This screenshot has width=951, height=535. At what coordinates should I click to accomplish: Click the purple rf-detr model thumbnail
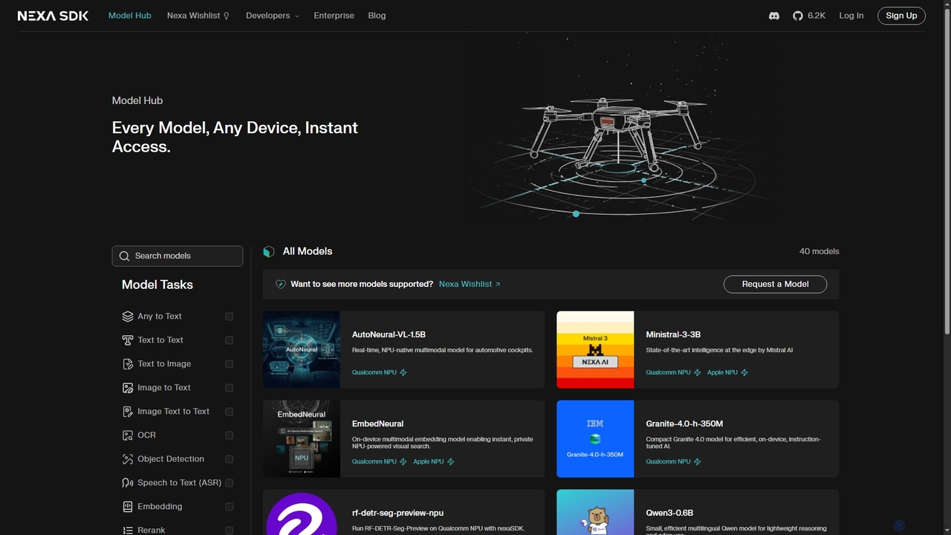(x=302, y=513)
